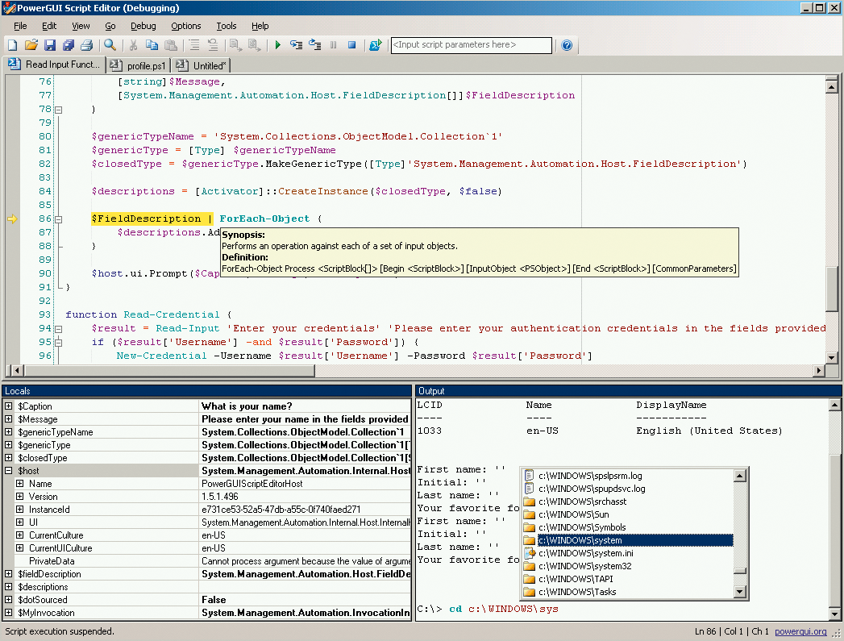Select the Step Into debug icon

295,45
